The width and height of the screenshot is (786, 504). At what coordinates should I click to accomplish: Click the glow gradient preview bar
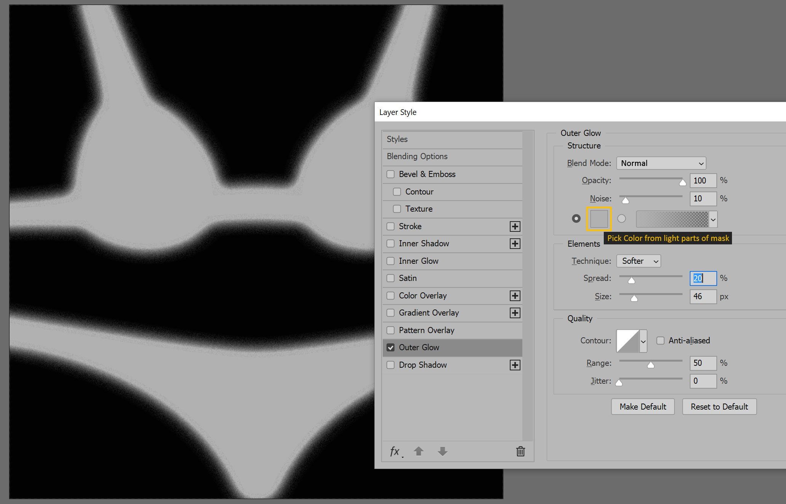tap(672, 219)
